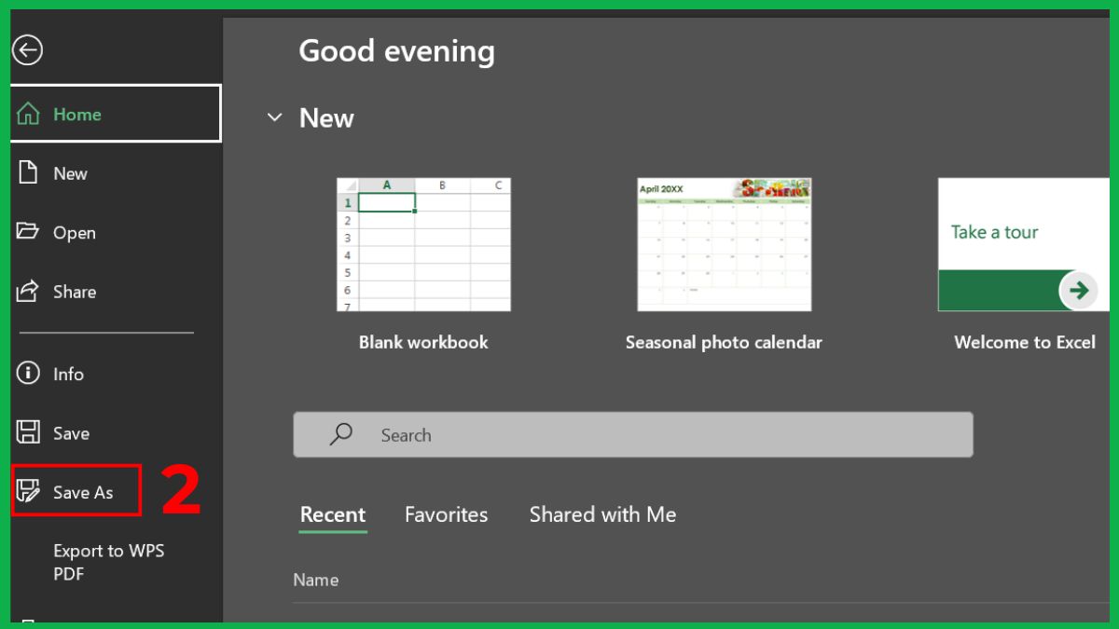Click the magnifying glass search icon
The width and height of the screenshot is (1119, 629).
(x=341, y=434)
